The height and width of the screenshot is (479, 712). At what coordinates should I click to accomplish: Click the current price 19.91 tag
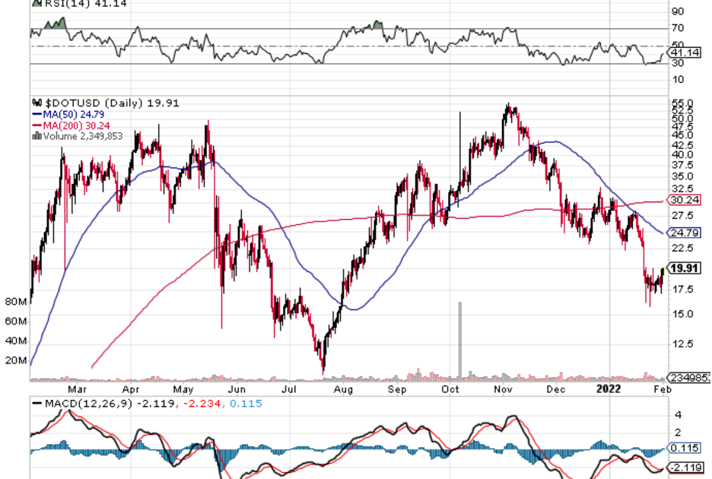687,268
